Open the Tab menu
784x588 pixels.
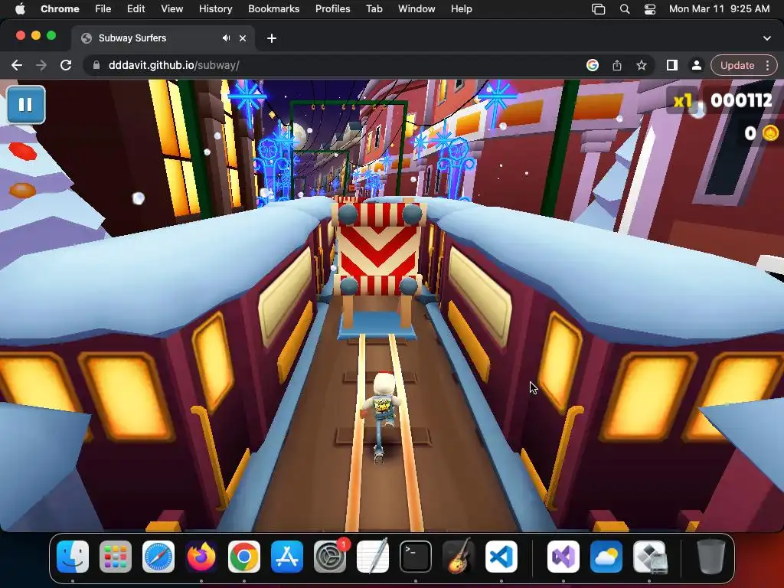374,8
